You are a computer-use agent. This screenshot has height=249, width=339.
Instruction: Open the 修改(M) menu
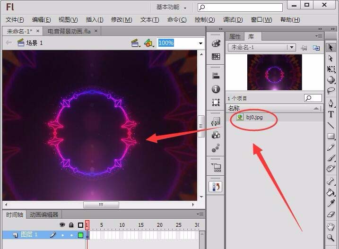tap(122, 20)
